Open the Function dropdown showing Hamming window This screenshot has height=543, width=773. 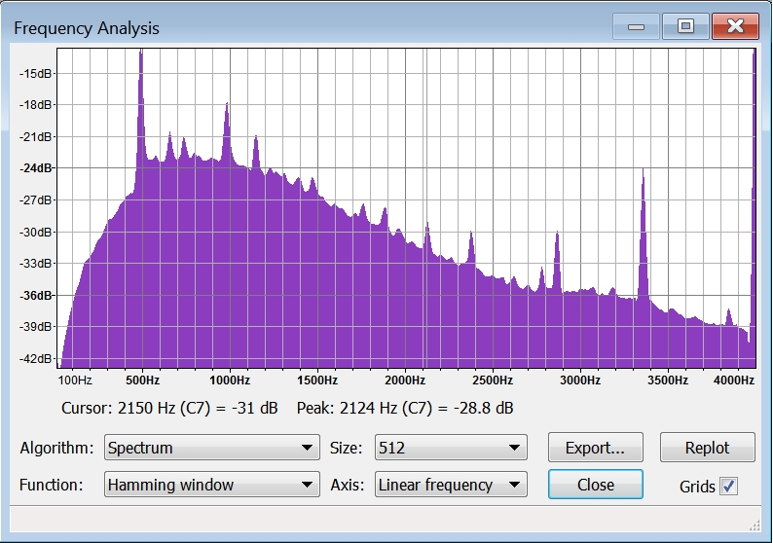(x=211, y=485)
